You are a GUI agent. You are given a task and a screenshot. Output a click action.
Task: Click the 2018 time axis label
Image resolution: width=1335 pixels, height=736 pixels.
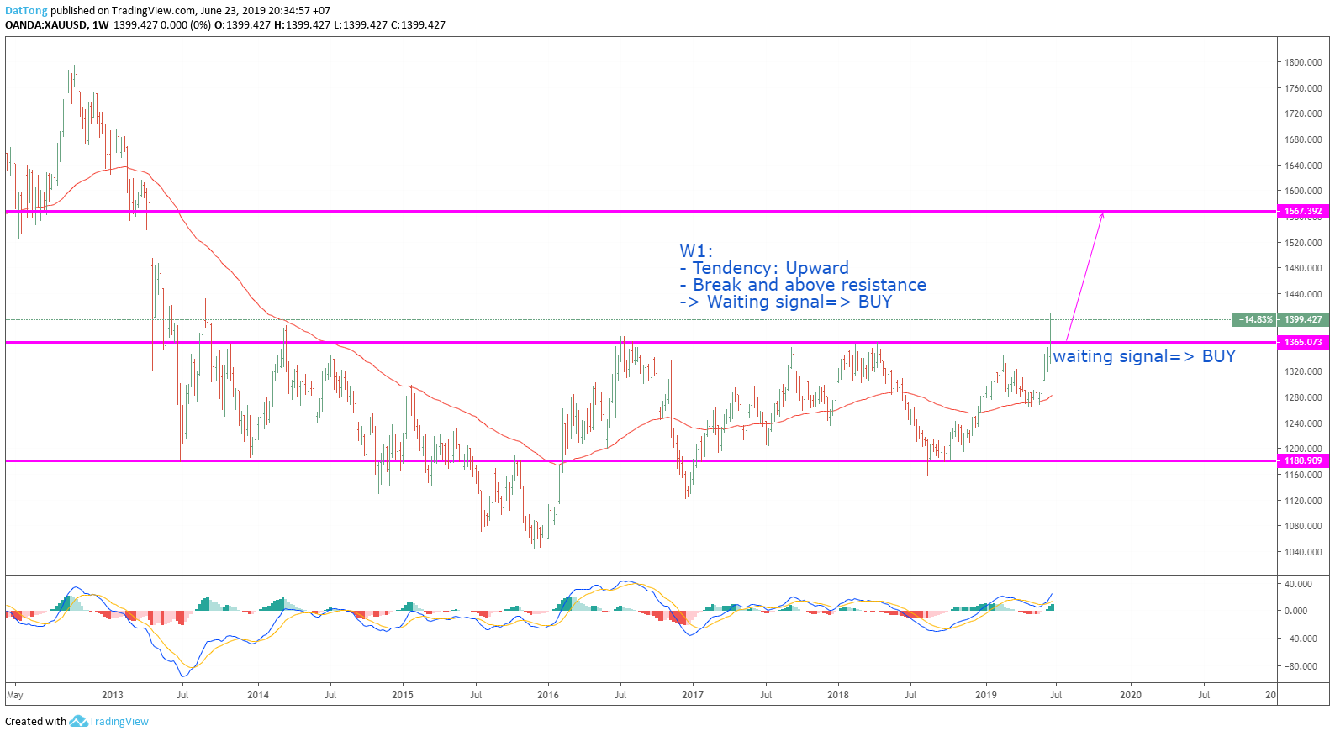point(838,695)
